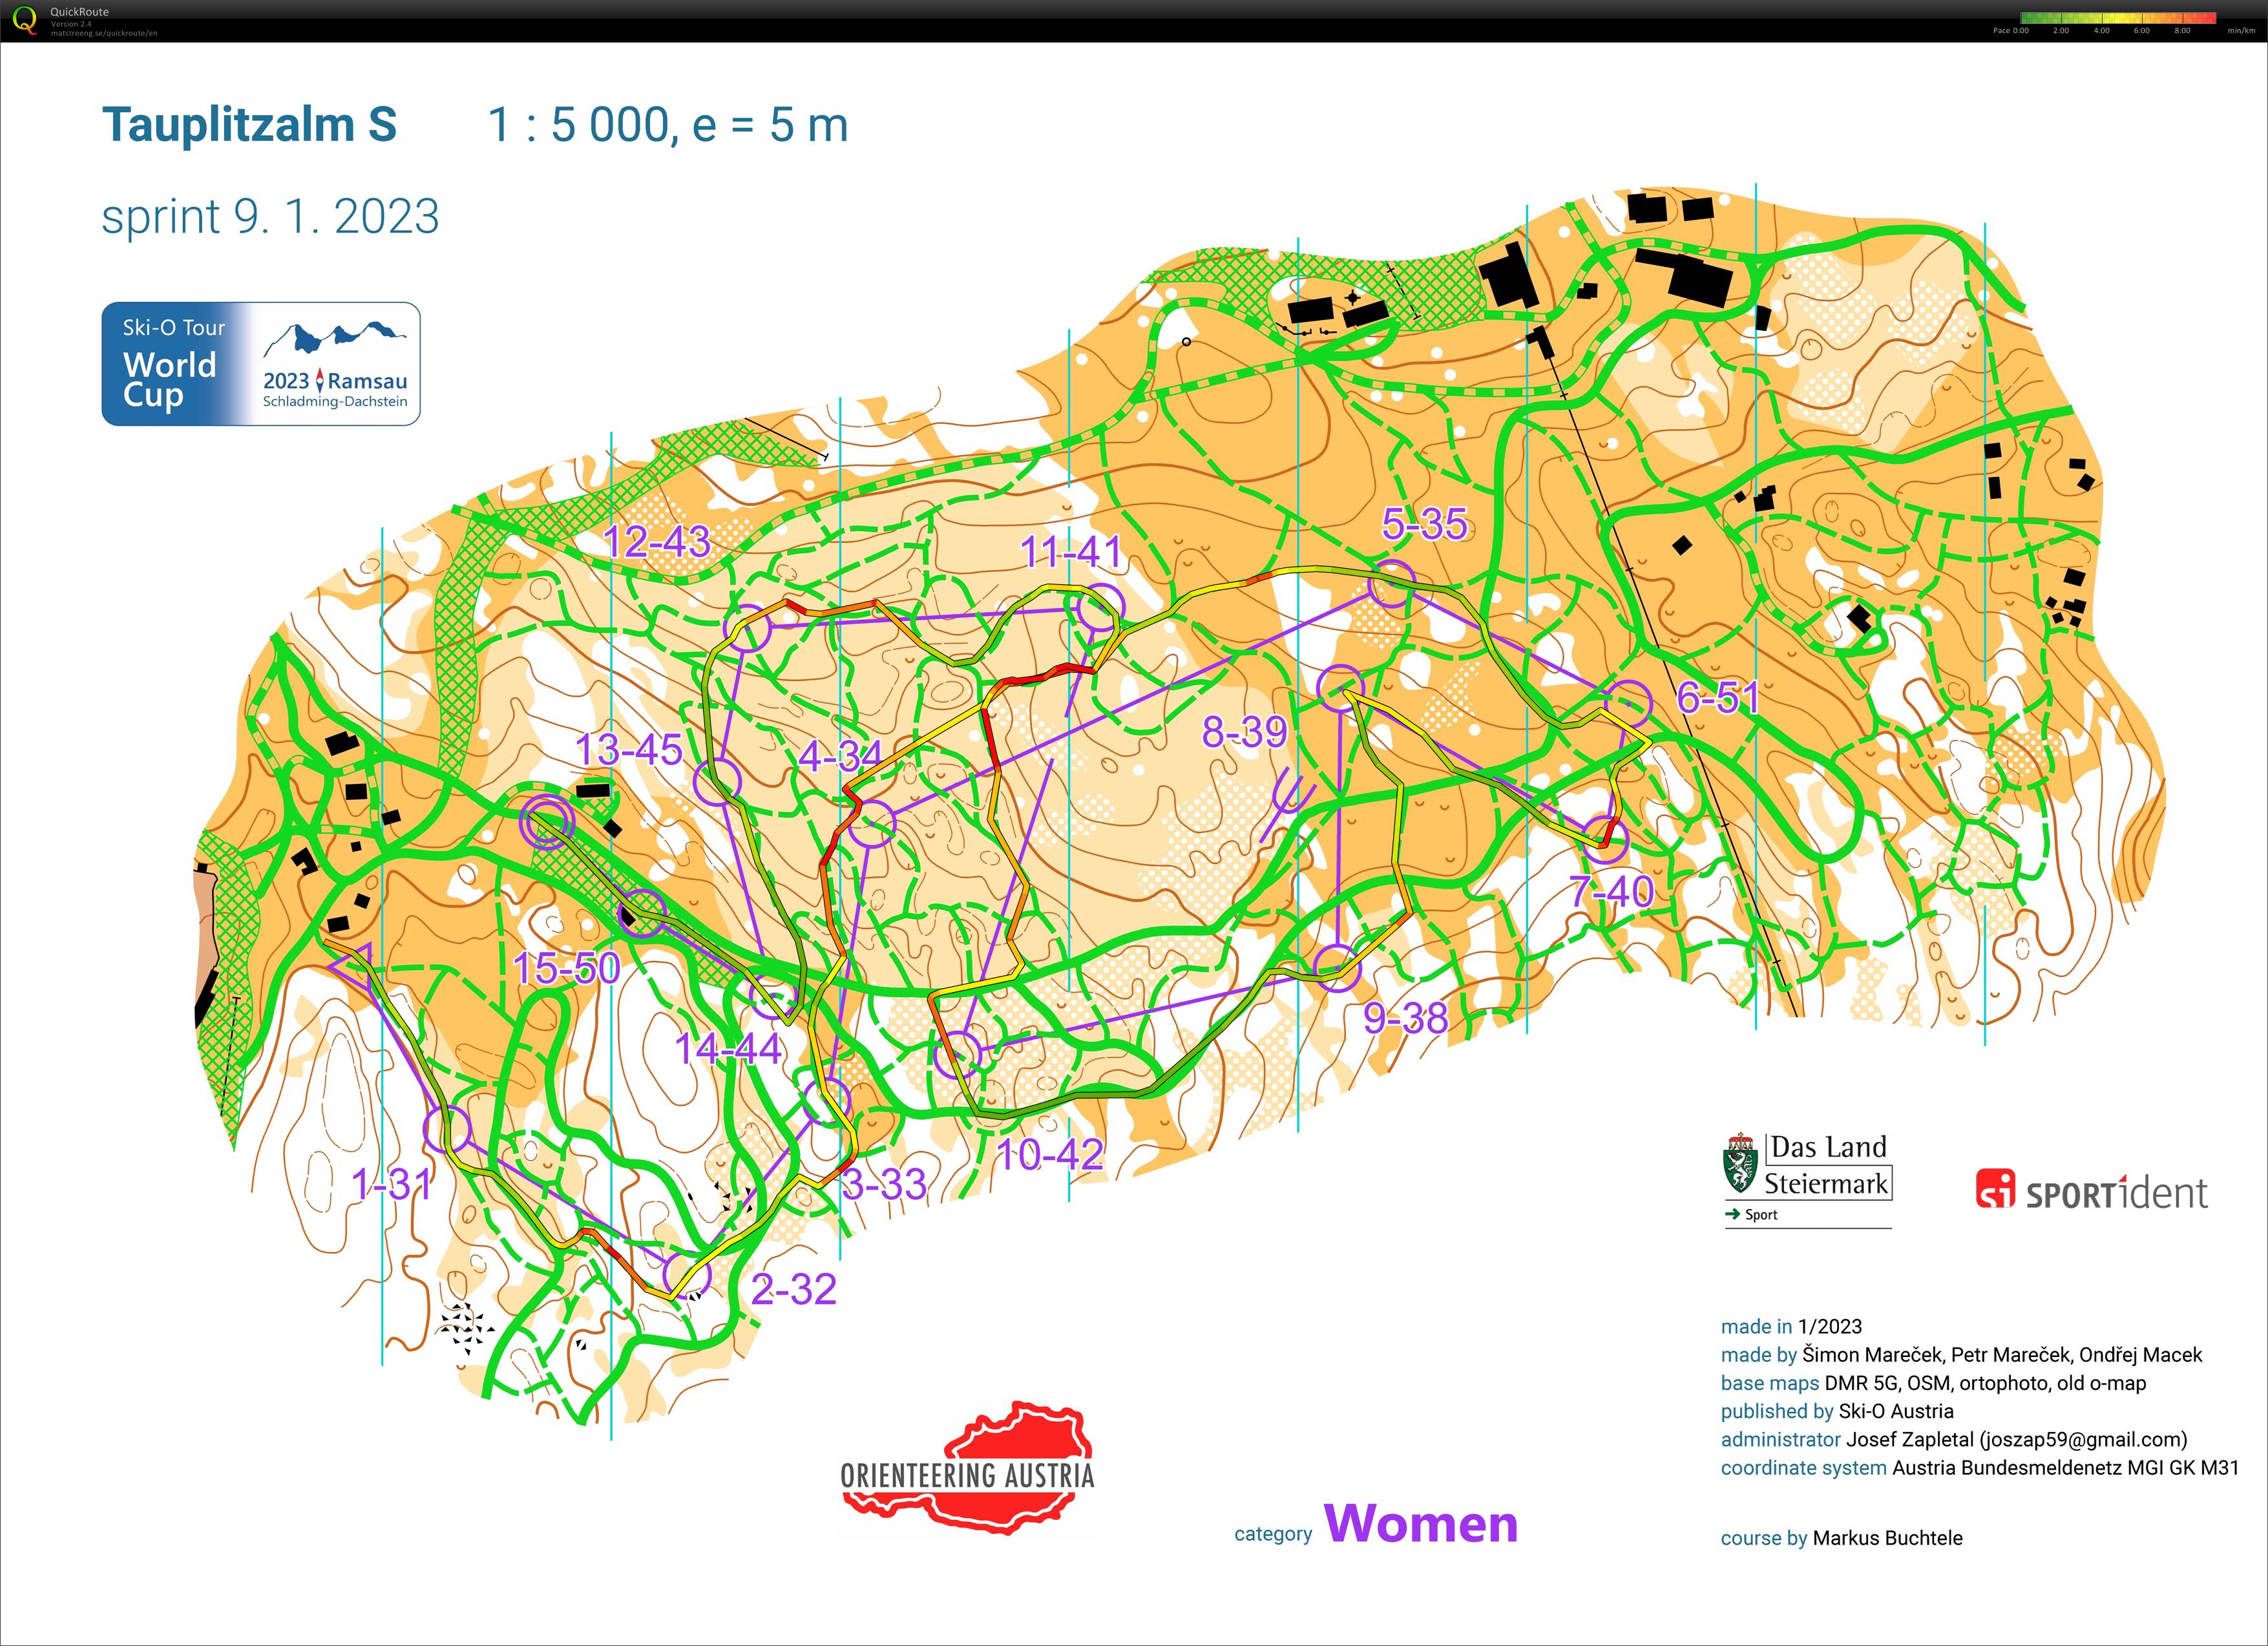Click the 'Women' category text
This screenshot has height=1646, width=2268.
click(x=1421, y=1524)
